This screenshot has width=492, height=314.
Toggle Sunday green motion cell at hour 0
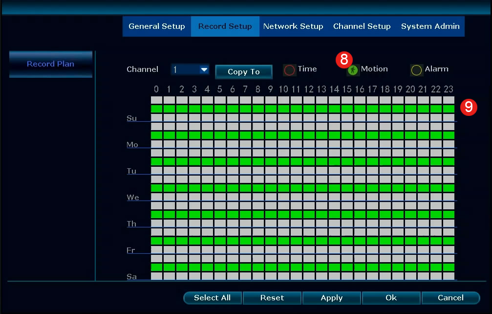click(x=156, y=109)
